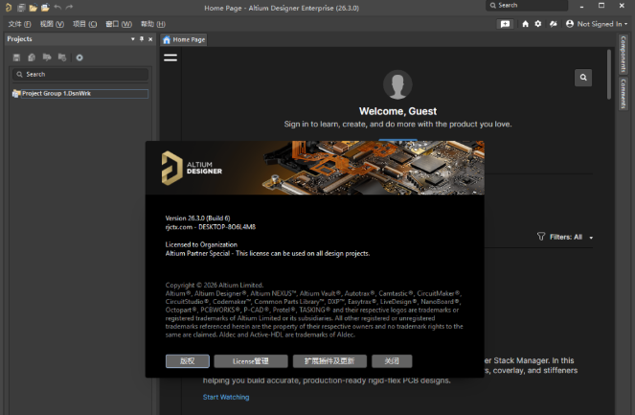The image size is (635, 415).
Task: Click the License管理 button
Action: [x=250, y=361]
